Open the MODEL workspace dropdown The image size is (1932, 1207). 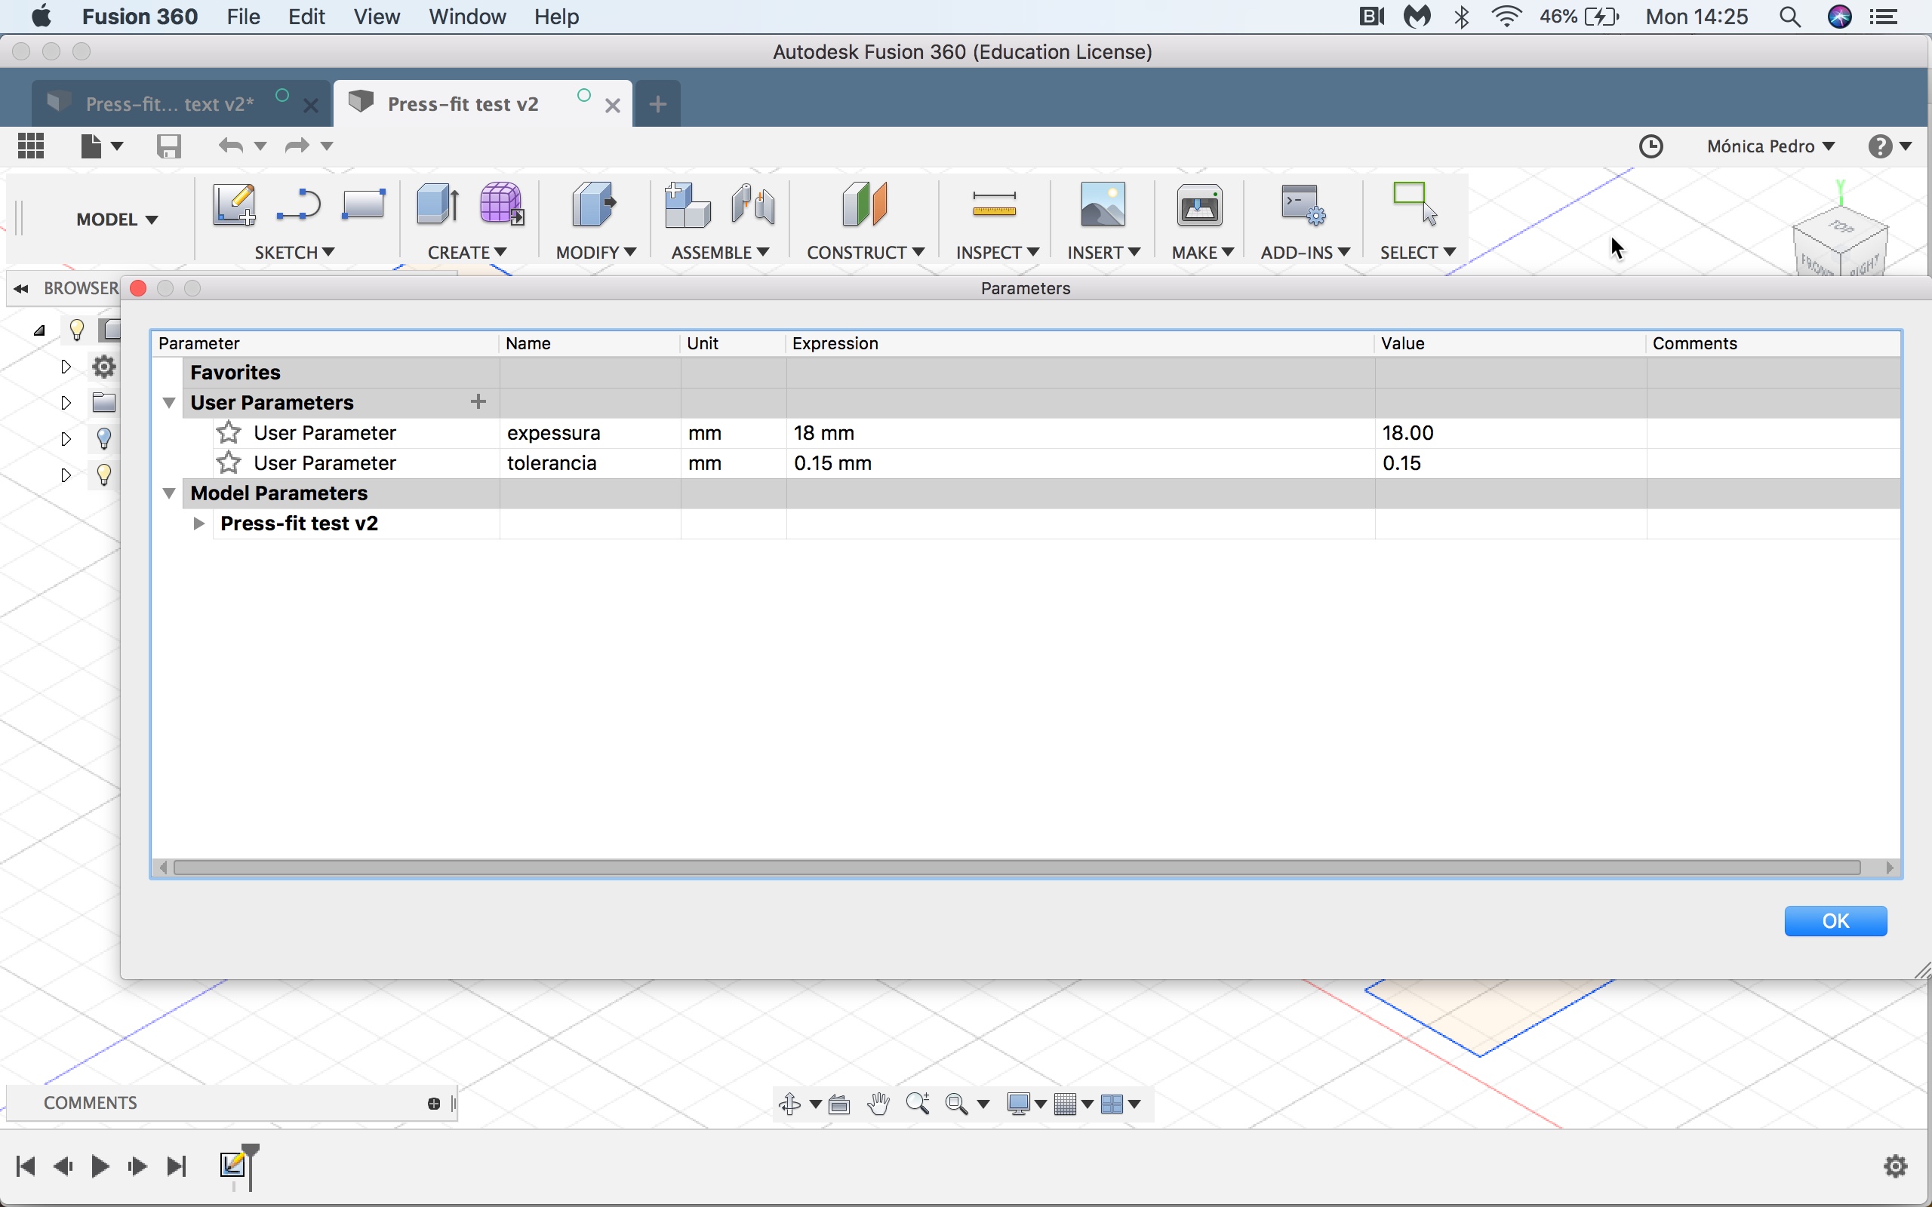[x=118, y=220]
